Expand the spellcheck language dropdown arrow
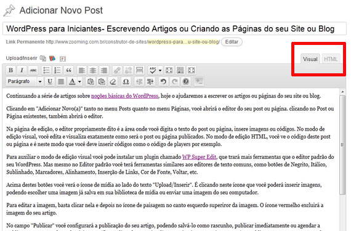Screen dimensions: 351x231 pos(160,70)
